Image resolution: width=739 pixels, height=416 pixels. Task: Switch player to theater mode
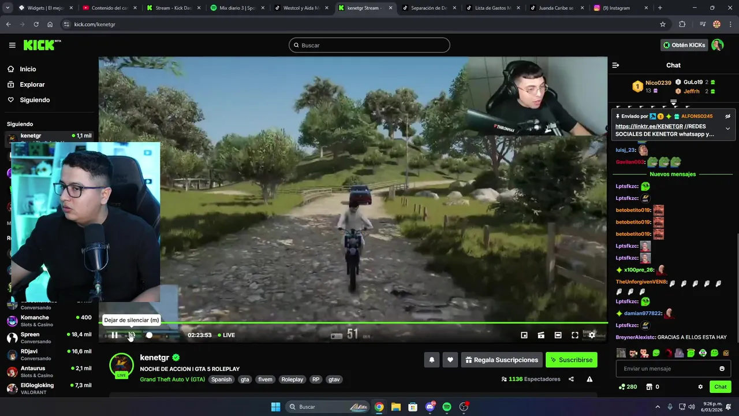tap(558, 335)
